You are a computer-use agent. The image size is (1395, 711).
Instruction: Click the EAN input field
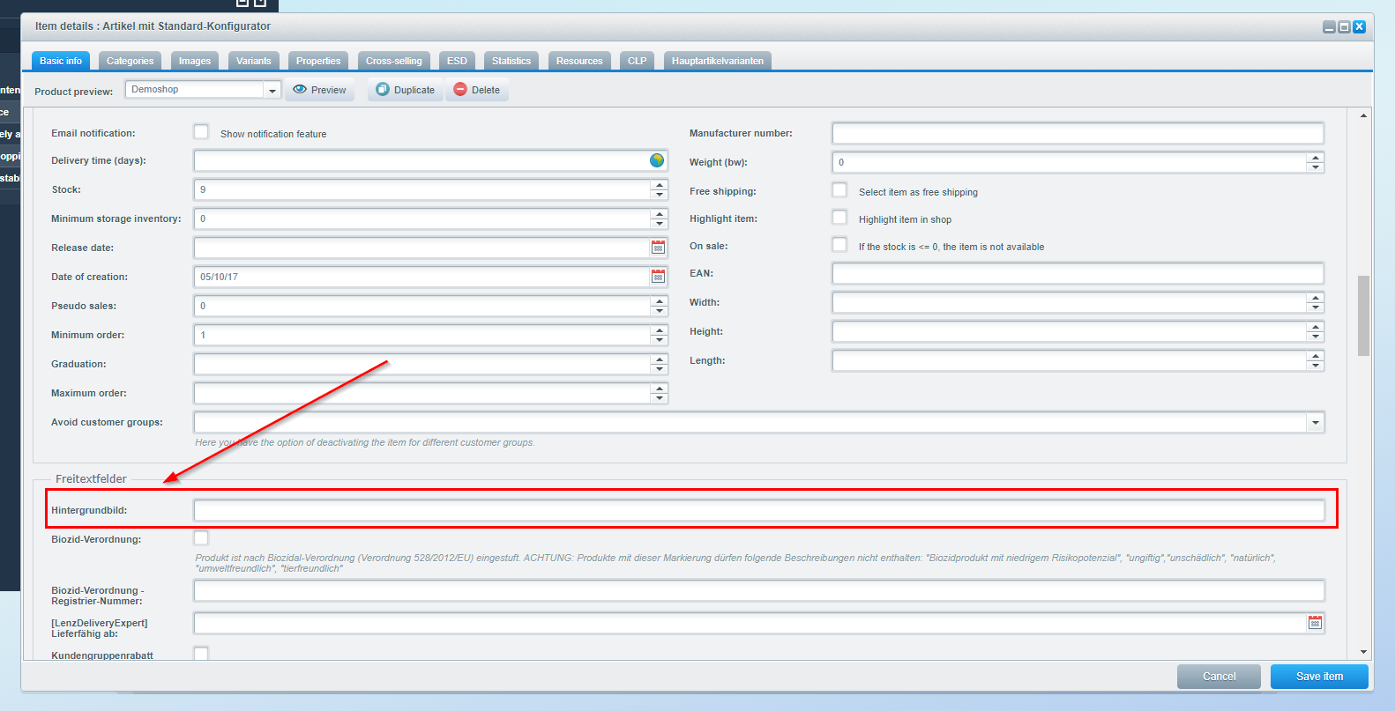pyautogui.click(x=1078, y=273)
